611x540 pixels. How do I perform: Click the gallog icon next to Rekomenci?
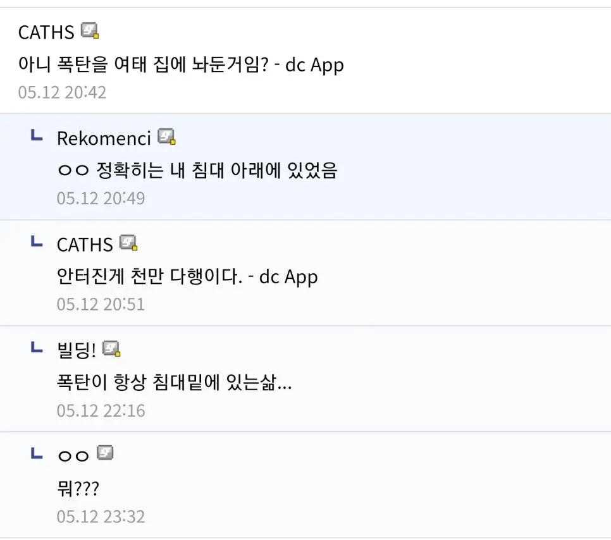coord(166,137)
